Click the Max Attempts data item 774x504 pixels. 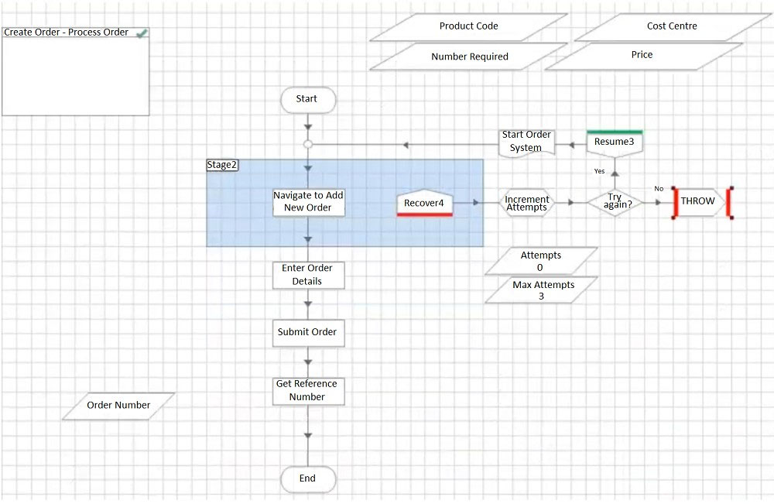(x=543, y=290)
